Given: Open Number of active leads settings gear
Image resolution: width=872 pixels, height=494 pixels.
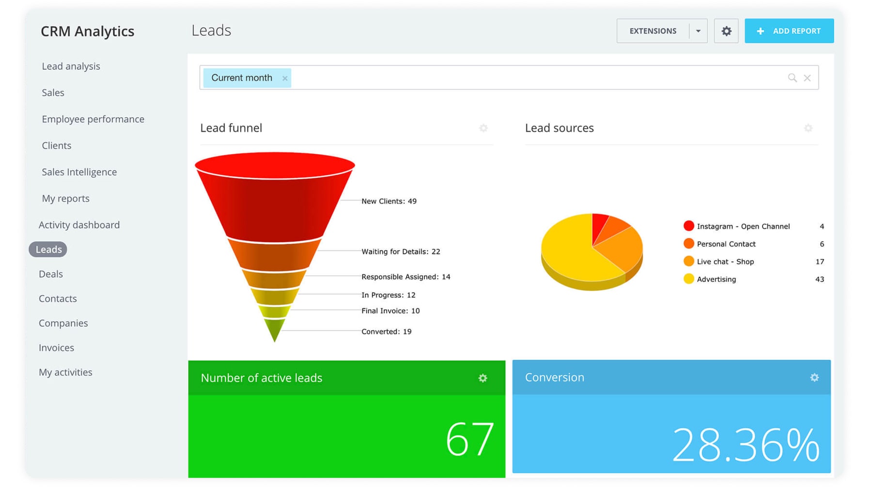Looking at the screenshot, I should pos(483,378).
